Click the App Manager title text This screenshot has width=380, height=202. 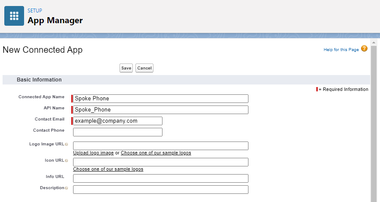tap(55, 20)
